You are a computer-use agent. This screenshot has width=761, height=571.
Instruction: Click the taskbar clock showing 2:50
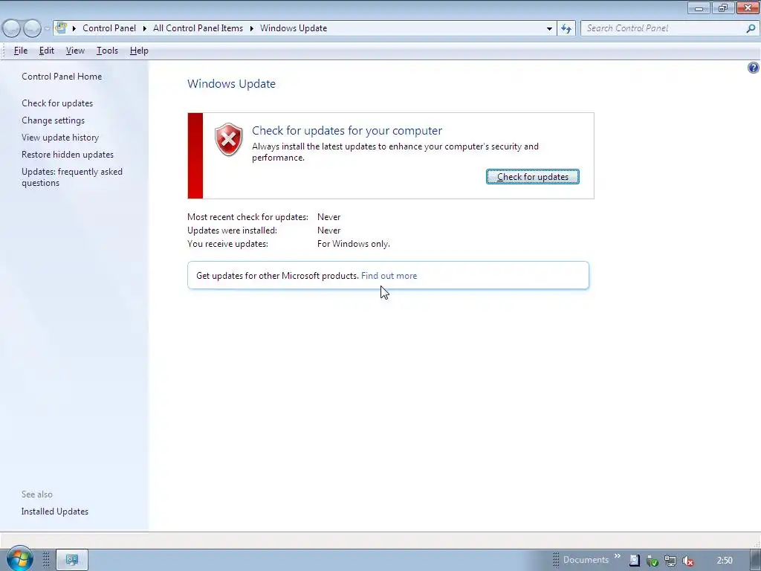coord(724,561)
